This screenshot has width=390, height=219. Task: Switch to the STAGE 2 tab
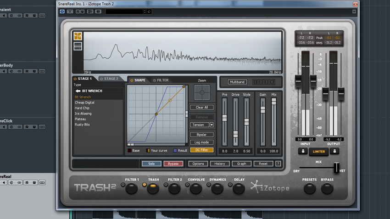coord(109,79)
